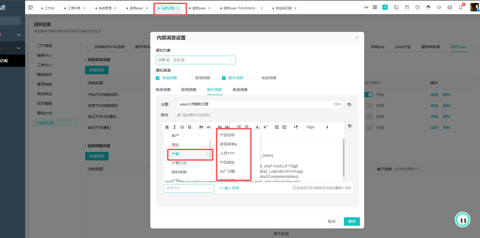This screenshot has width=480, height=238.
Task: Apply superscript formatting
Action: [265, 127]
